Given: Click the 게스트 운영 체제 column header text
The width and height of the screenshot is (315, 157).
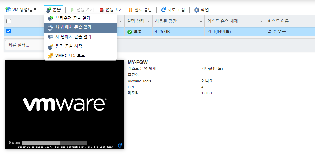Looking at the screenshot, I should pyautogui.click(x=222, y=21).
